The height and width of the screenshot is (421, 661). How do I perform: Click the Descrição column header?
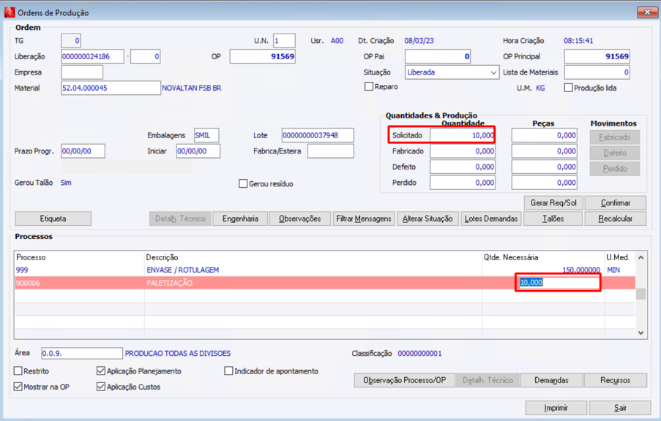pyautogui.click(x=313, y=257)
